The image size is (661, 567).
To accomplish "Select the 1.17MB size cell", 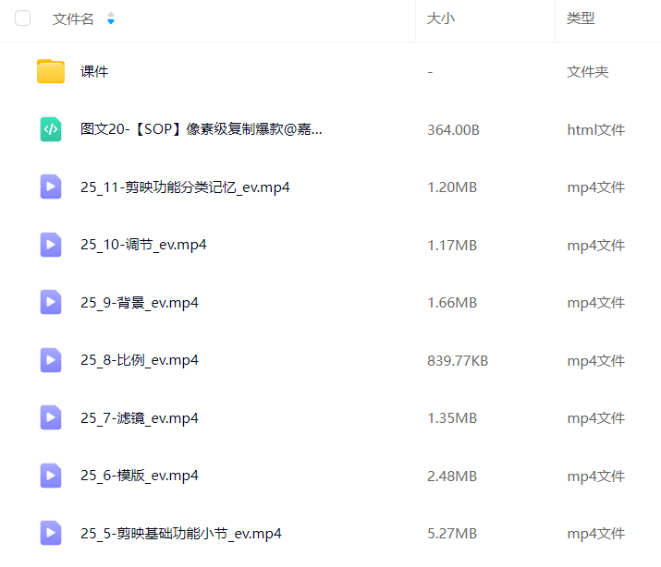I will point(452,245).
